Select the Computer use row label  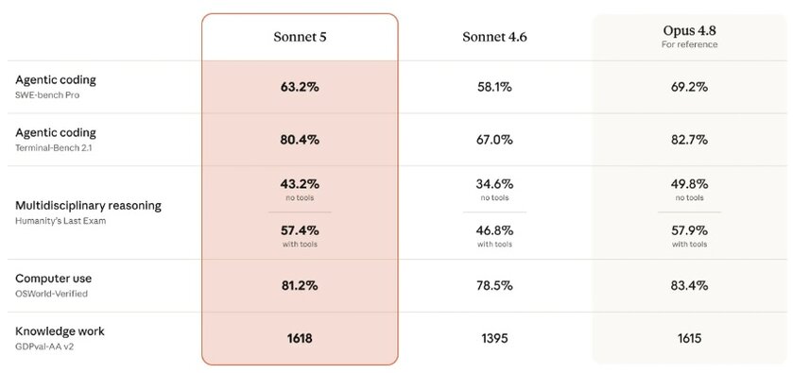coord(54,279)
